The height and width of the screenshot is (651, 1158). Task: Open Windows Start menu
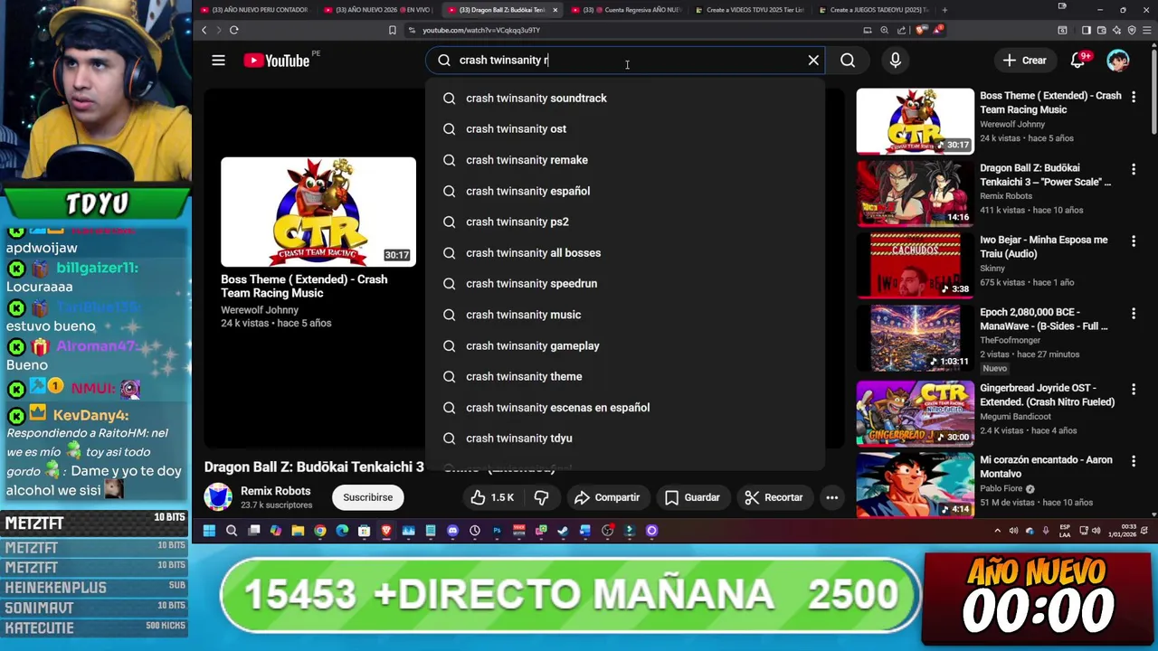(209, 531)
